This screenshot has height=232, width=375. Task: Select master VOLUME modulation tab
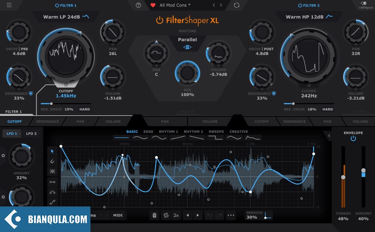(x=210, y=122)
